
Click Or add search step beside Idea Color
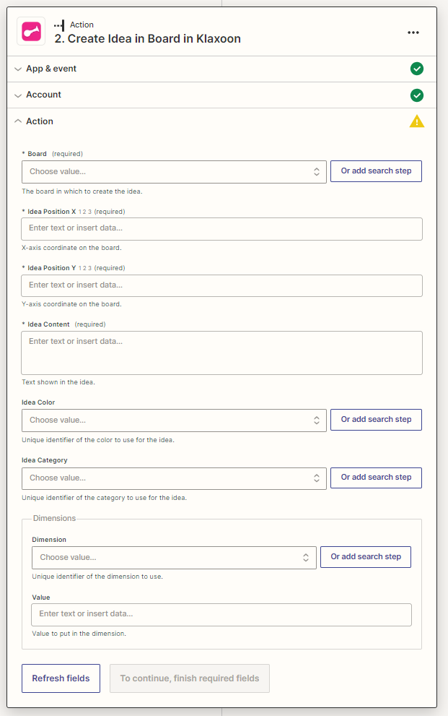click(376, 420)
